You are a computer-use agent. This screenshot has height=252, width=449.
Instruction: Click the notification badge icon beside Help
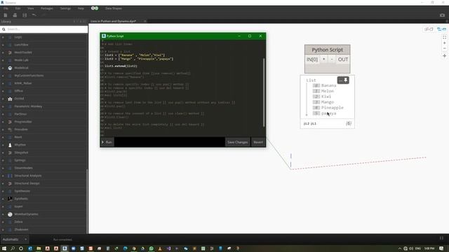(95, 8)
